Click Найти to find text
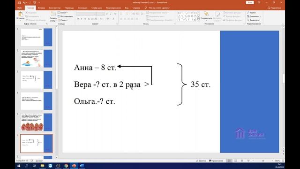The image size is (300, 169). tap(252, 13)
